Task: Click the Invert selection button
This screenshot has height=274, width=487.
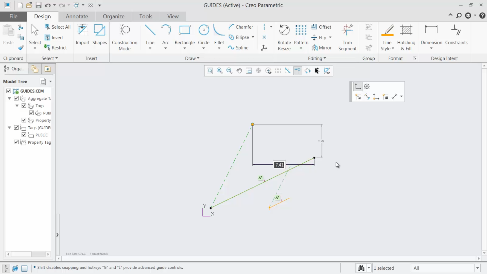Action: tap(54, 38)
